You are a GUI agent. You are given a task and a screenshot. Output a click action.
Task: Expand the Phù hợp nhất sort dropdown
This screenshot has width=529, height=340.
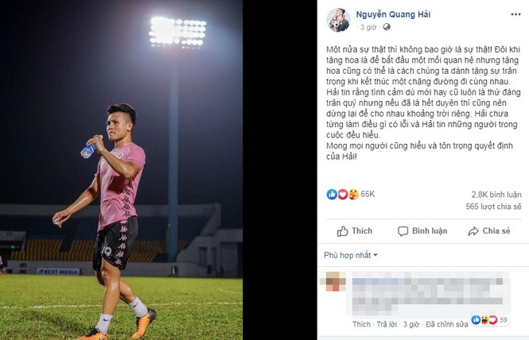[351, 255]
